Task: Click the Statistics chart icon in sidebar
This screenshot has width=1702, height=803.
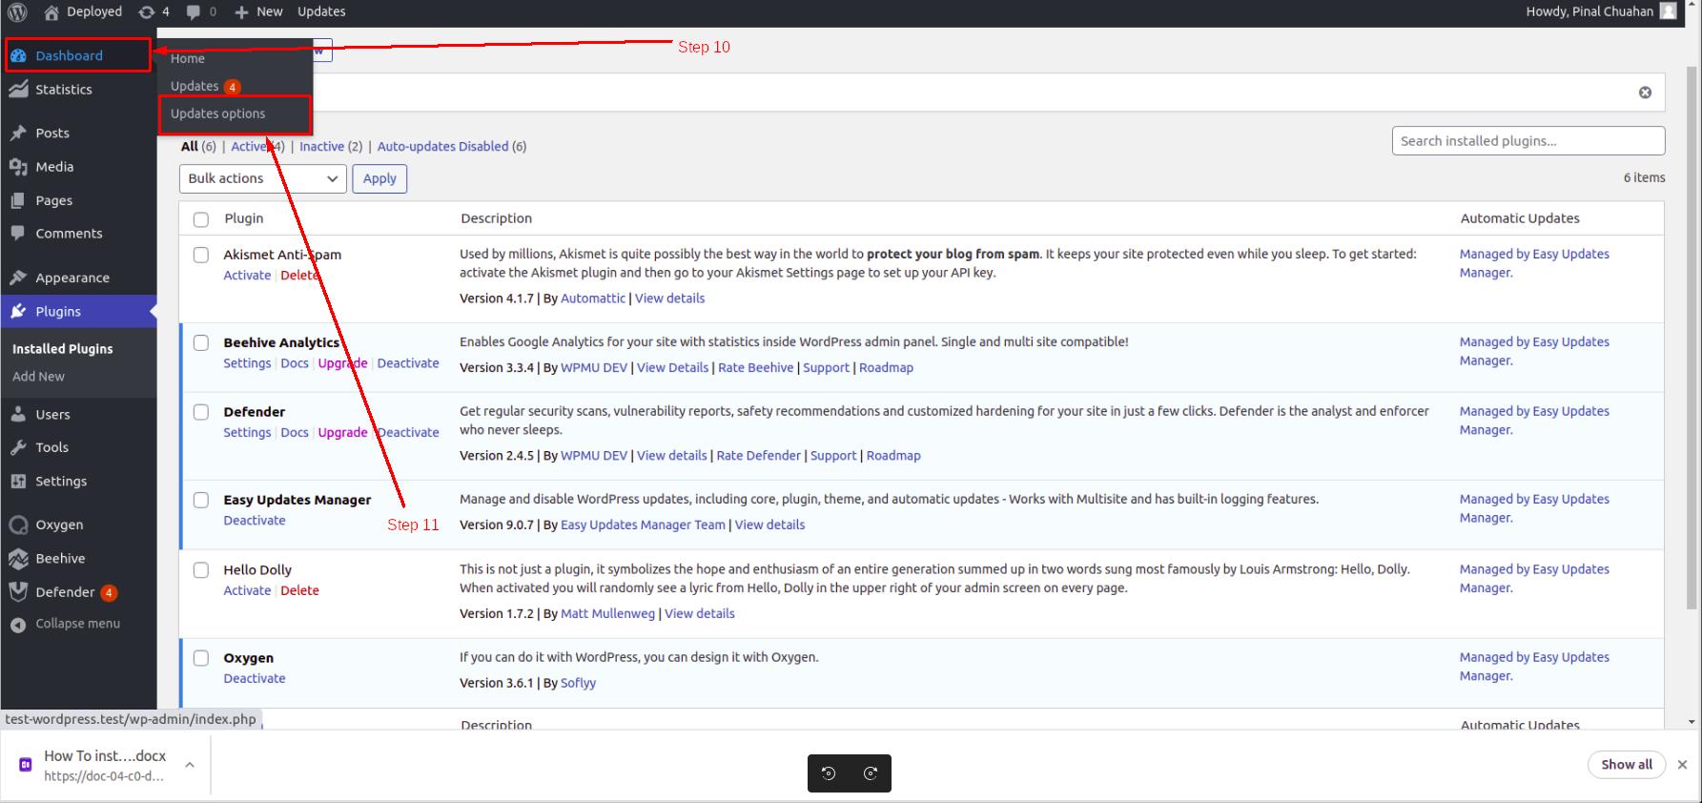Action: pyautogui.click(x=18, y=89)
